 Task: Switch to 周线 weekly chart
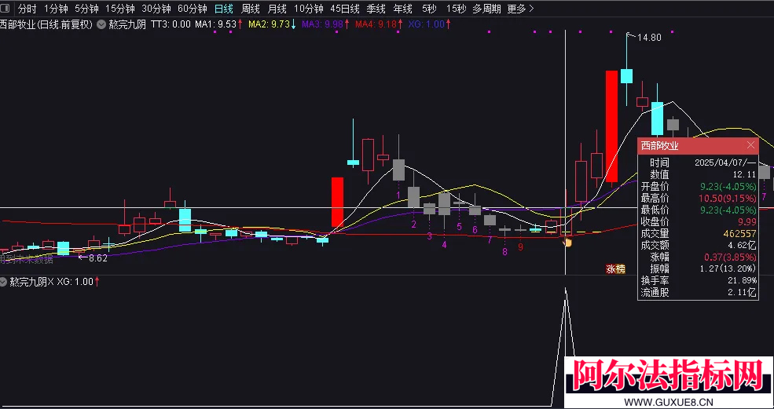[250, 9]
